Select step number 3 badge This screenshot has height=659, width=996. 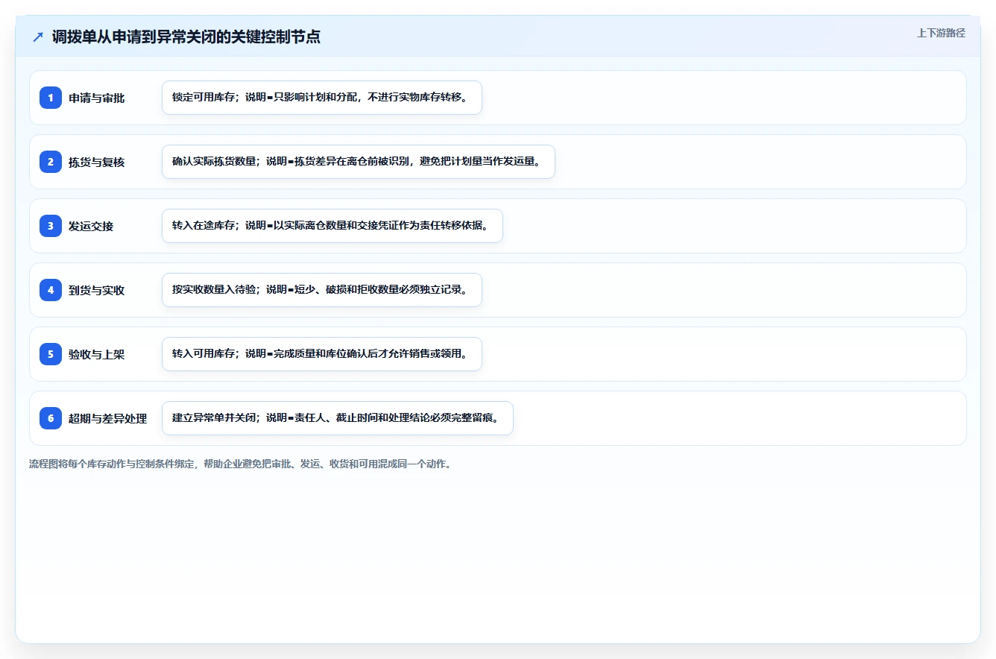(51, 226)
